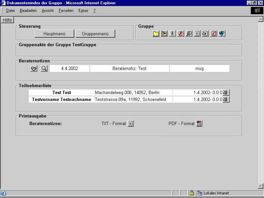
Task: Click the globe icon in Gruppe
Action: [x=222, y=34]
